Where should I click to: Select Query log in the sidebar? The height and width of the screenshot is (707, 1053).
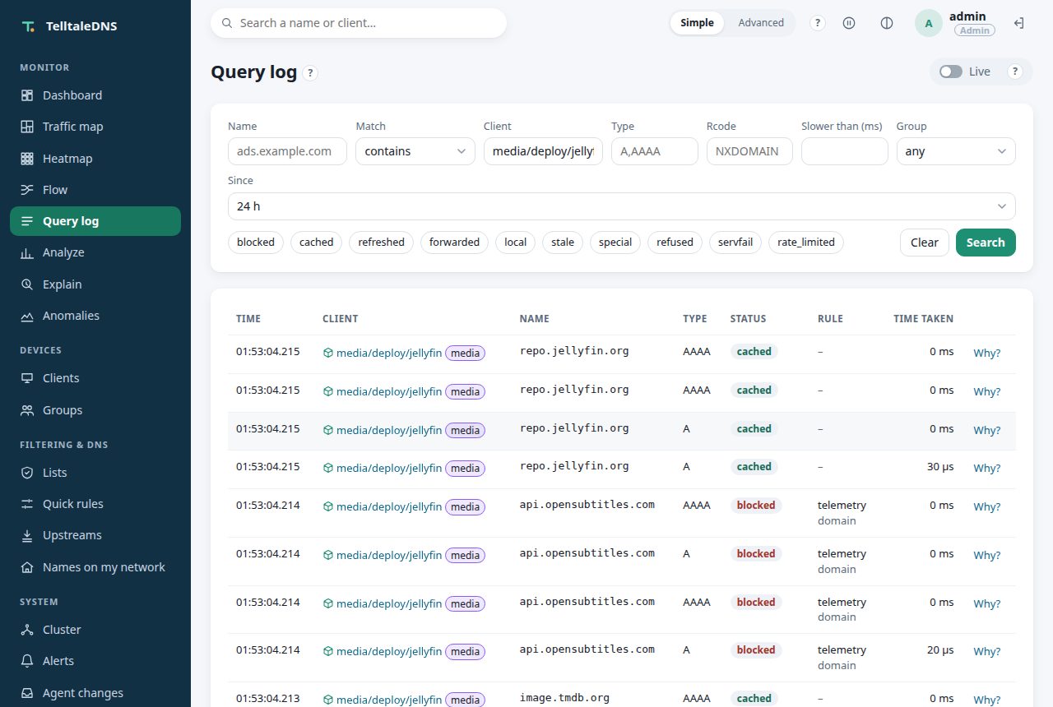point(95,221)
